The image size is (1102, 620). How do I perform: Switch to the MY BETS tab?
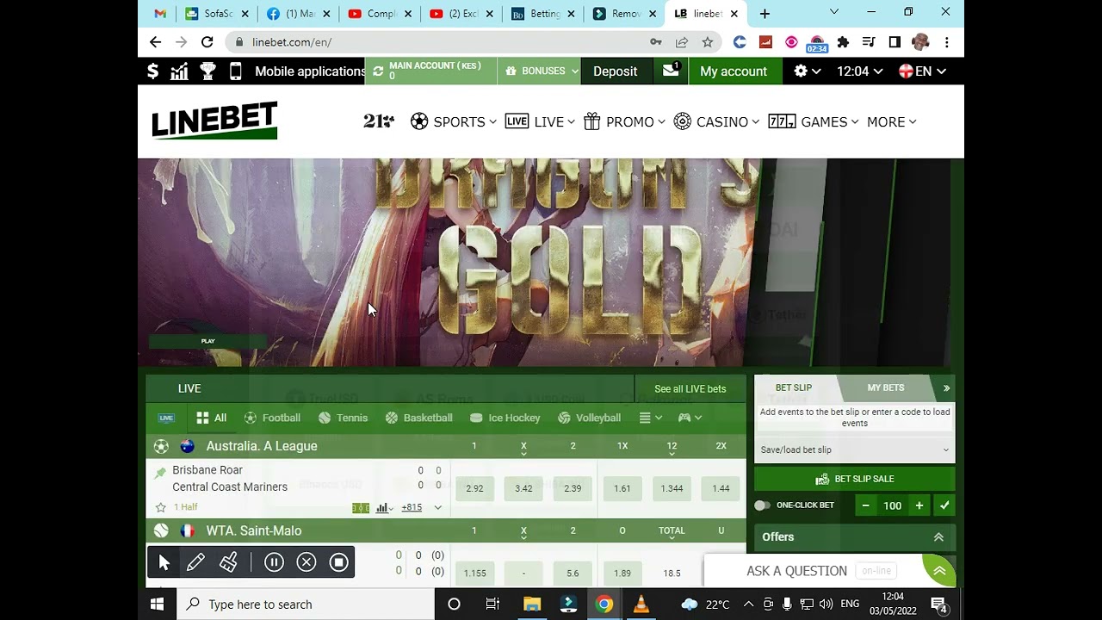click(x=886, y=388)
